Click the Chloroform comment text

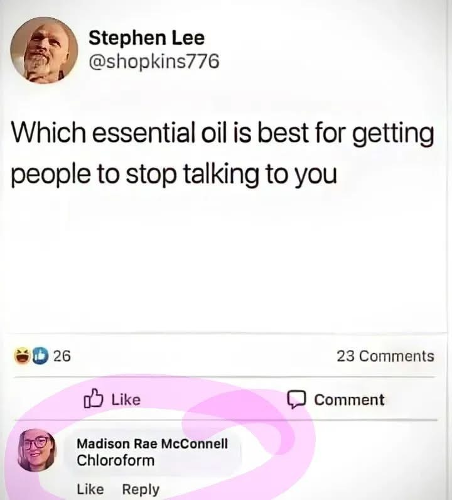point(116,460)
